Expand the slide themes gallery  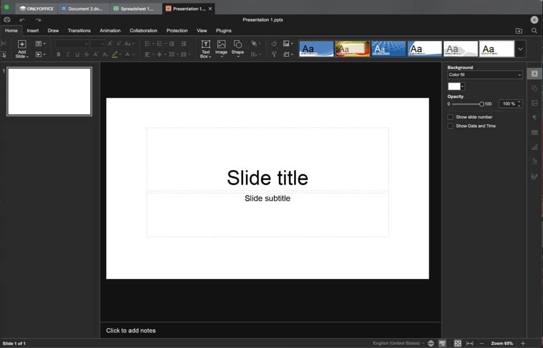point(520,49)
